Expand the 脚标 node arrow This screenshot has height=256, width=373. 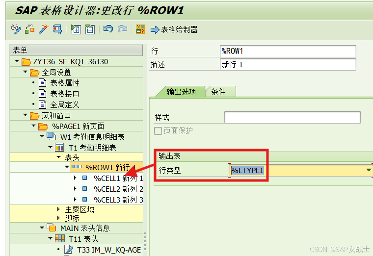pos(58,218)
